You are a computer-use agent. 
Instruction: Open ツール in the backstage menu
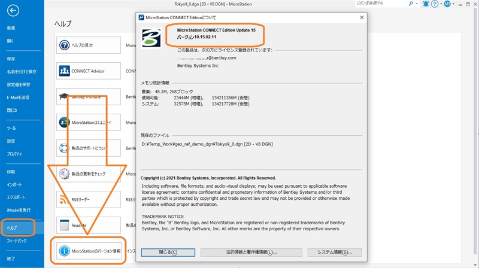pos(11,128)
